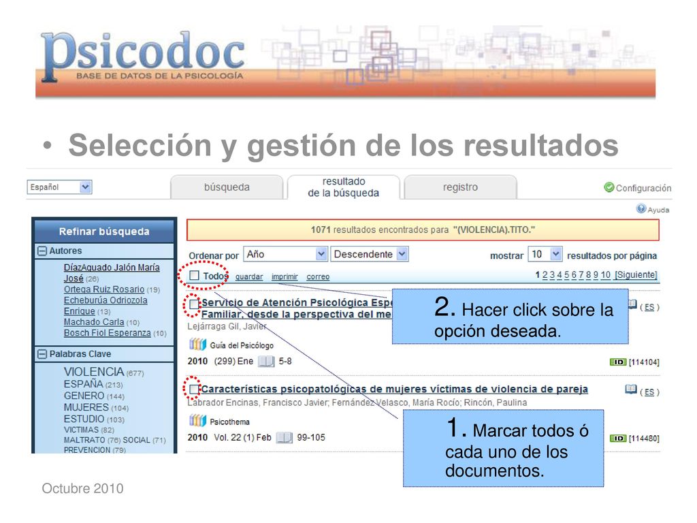Select the MALTRATO keyword
Screen dimensions: 697x523
point(84,440)
